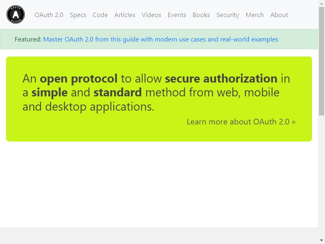View the Events page
325x244 pixels.
(x=177, y=15)
